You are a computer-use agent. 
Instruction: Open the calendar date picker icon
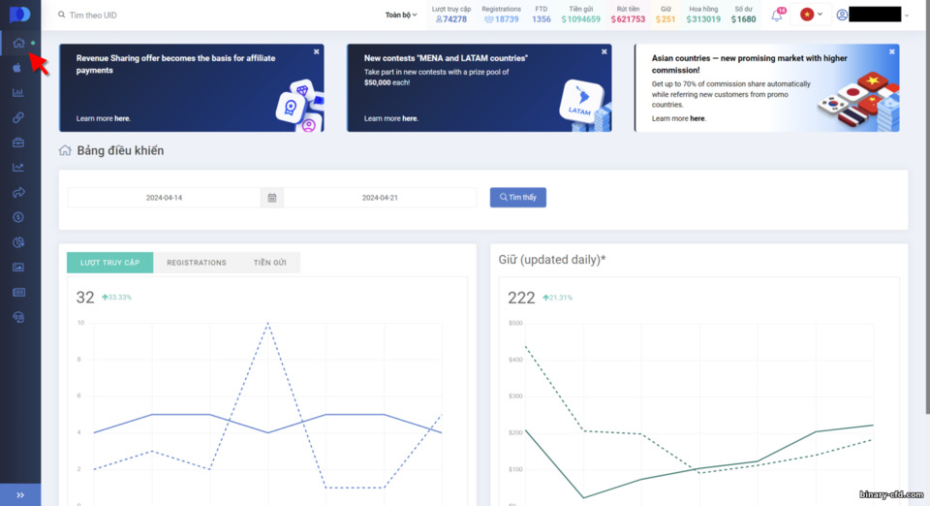point(271,198)
